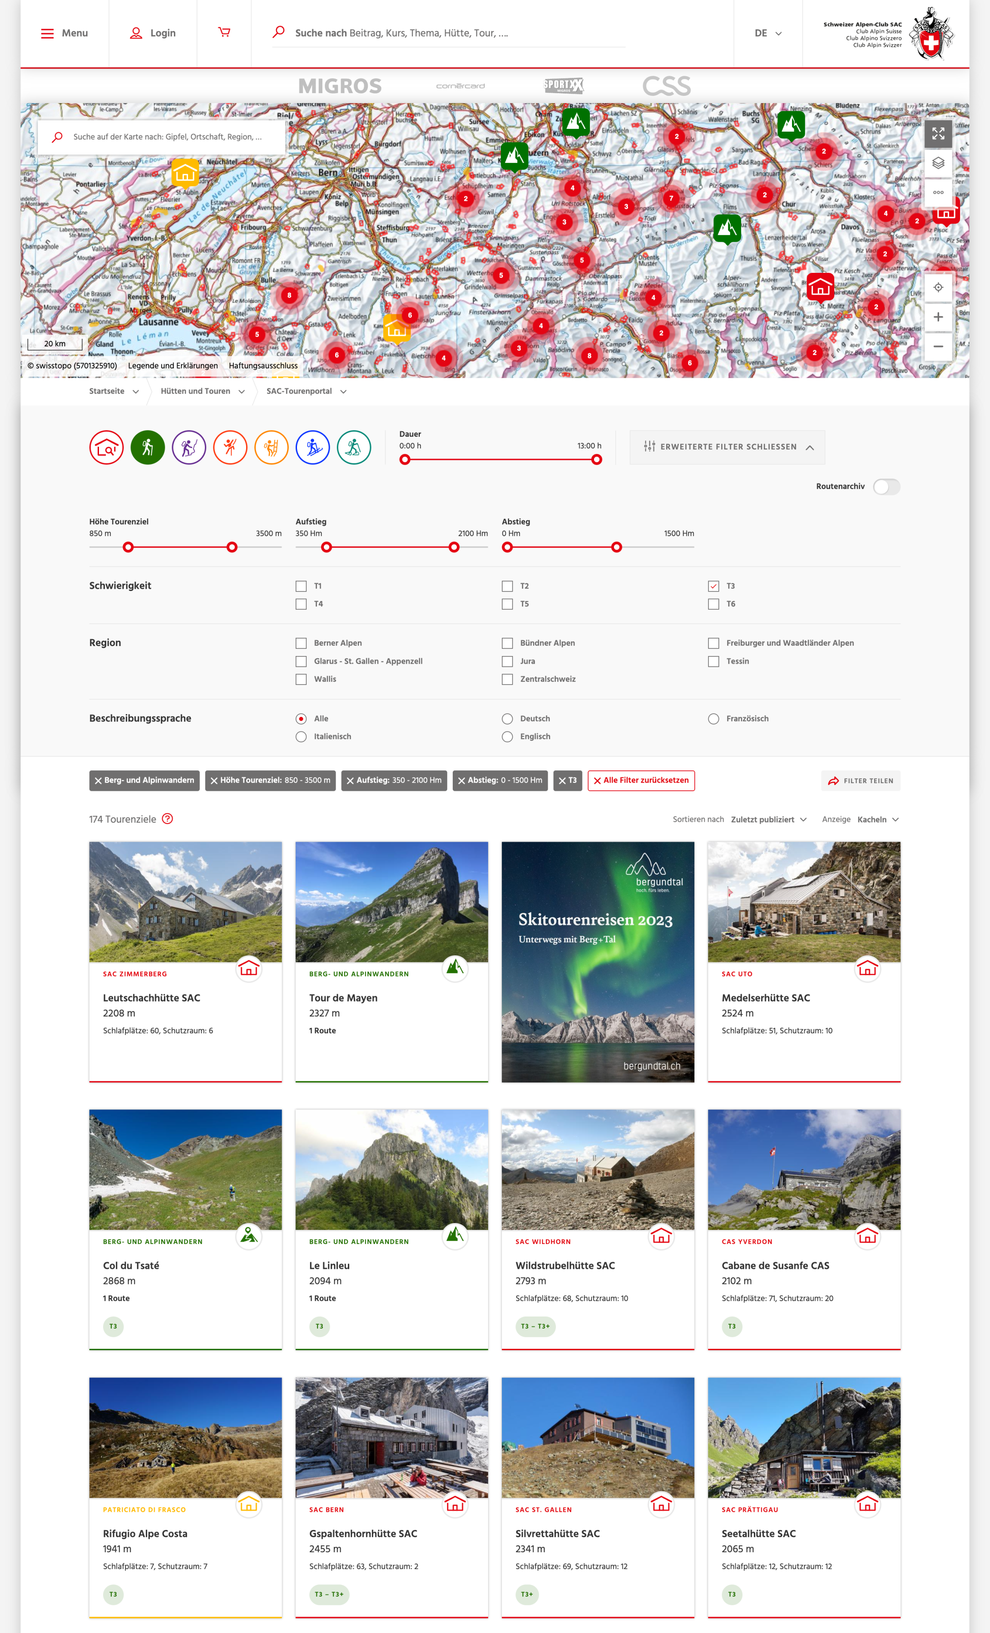Image resolution: width=990 pixels, height=1633 pixels.
Task: Click Alle Filter zurücksetzen
Action: tap(641, 781)
